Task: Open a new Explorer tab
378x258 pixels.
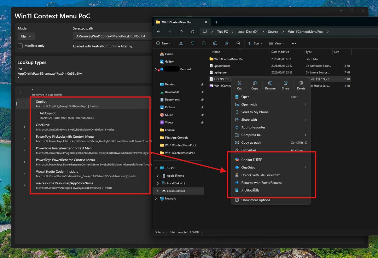Action: [x=216, y=22]
